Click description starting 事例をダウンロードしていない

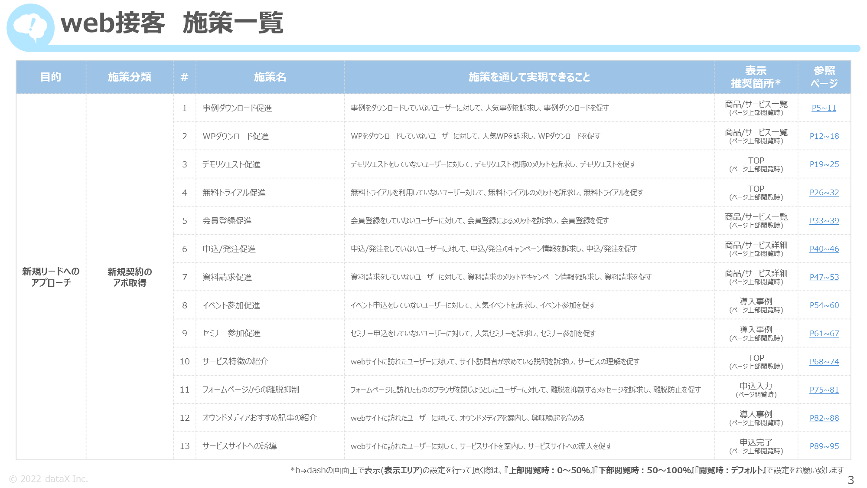click(x=480, y=108)
